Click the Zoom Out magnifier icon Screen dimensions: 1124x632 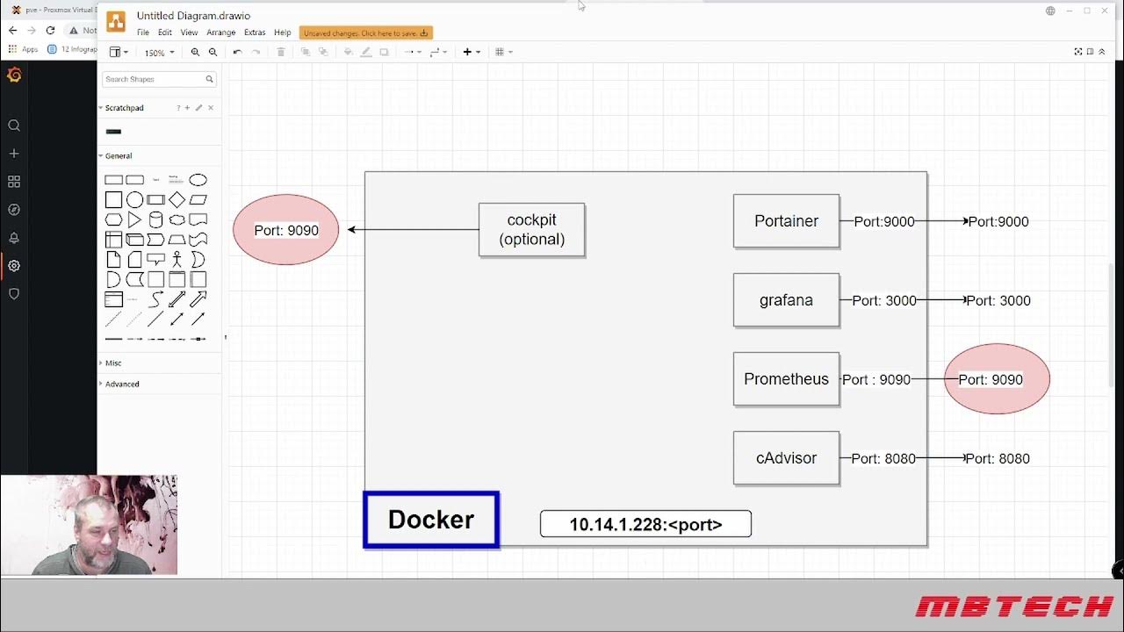click(x=213, y=53)
